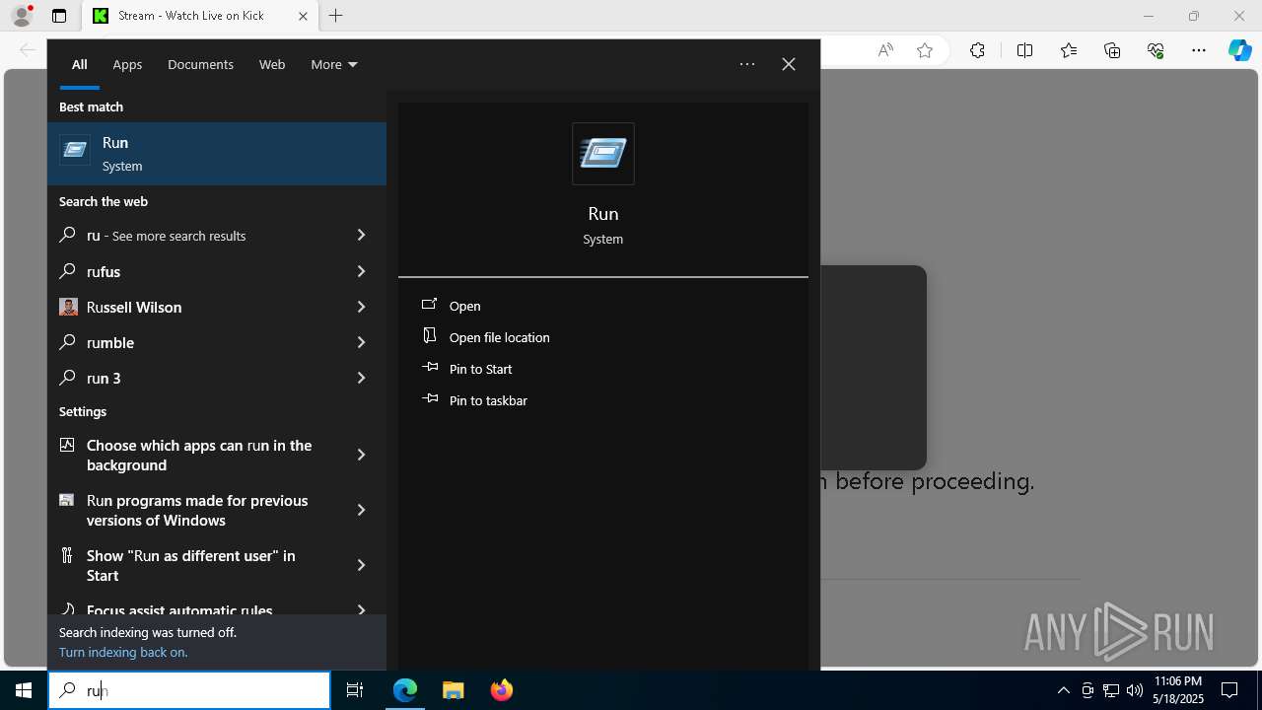Expand 'Run programs made for previous' arrow

click(361, 510)
